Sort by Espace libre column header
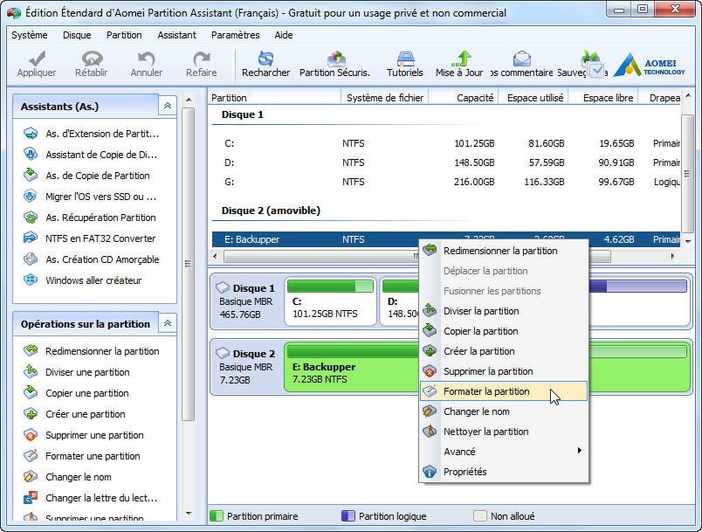 pyautogui.click(x=603, y=98)
